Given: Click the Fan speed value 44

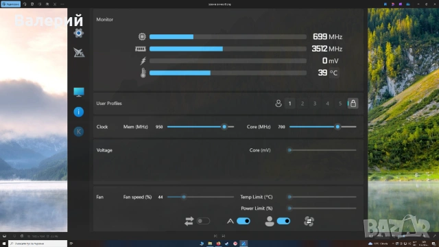Looking at the screenshot, I should 161,197.
